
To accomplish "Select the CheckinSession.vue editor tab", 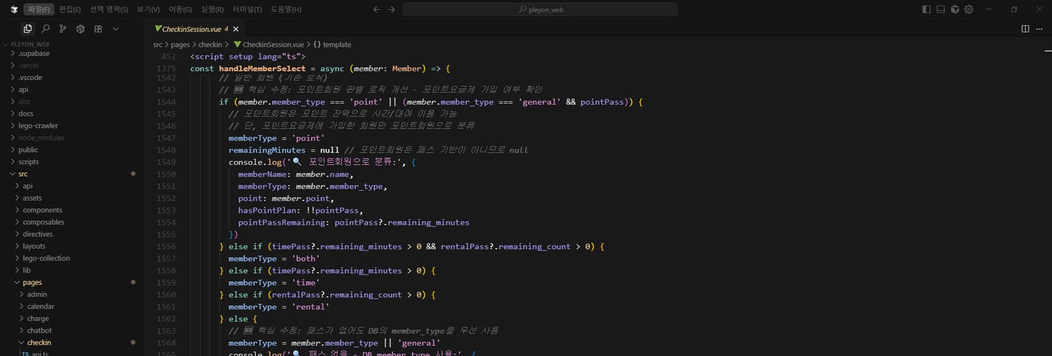I will click(195, 29).
